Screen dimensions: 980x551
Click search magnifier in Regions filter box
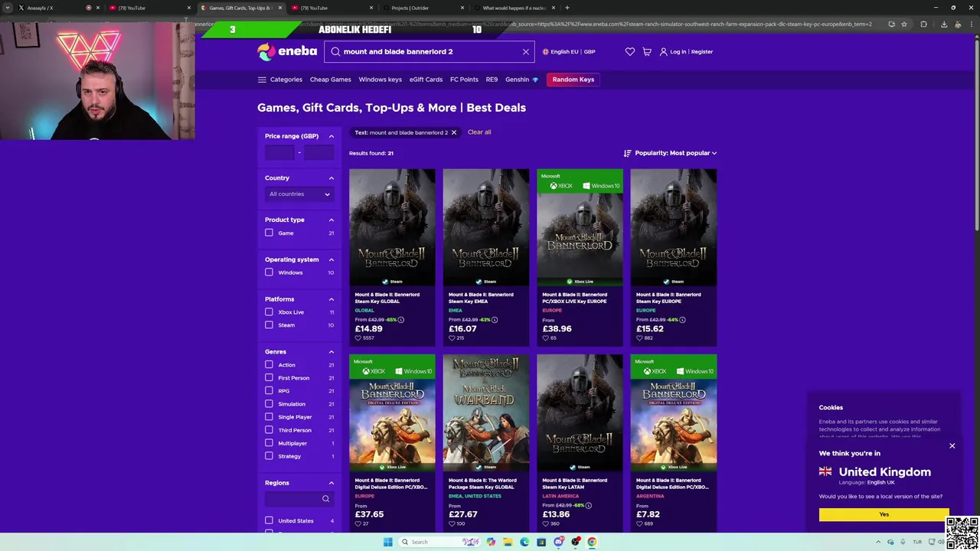pyautogui.click(x=325, y=499)
